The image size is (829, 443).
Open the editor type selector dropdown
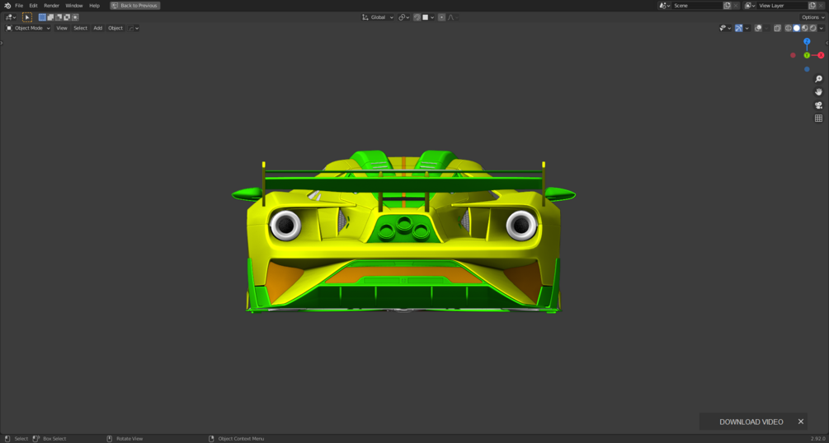[11, 17]
